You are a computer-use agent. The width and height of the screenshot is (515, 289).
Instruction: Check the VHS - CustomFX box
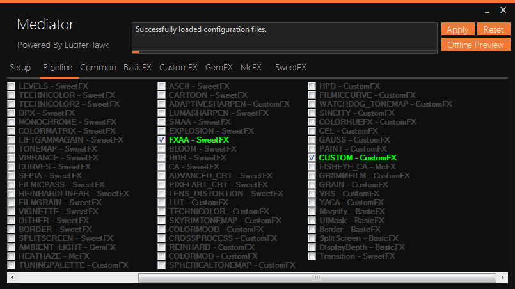(x=312, y=194)
